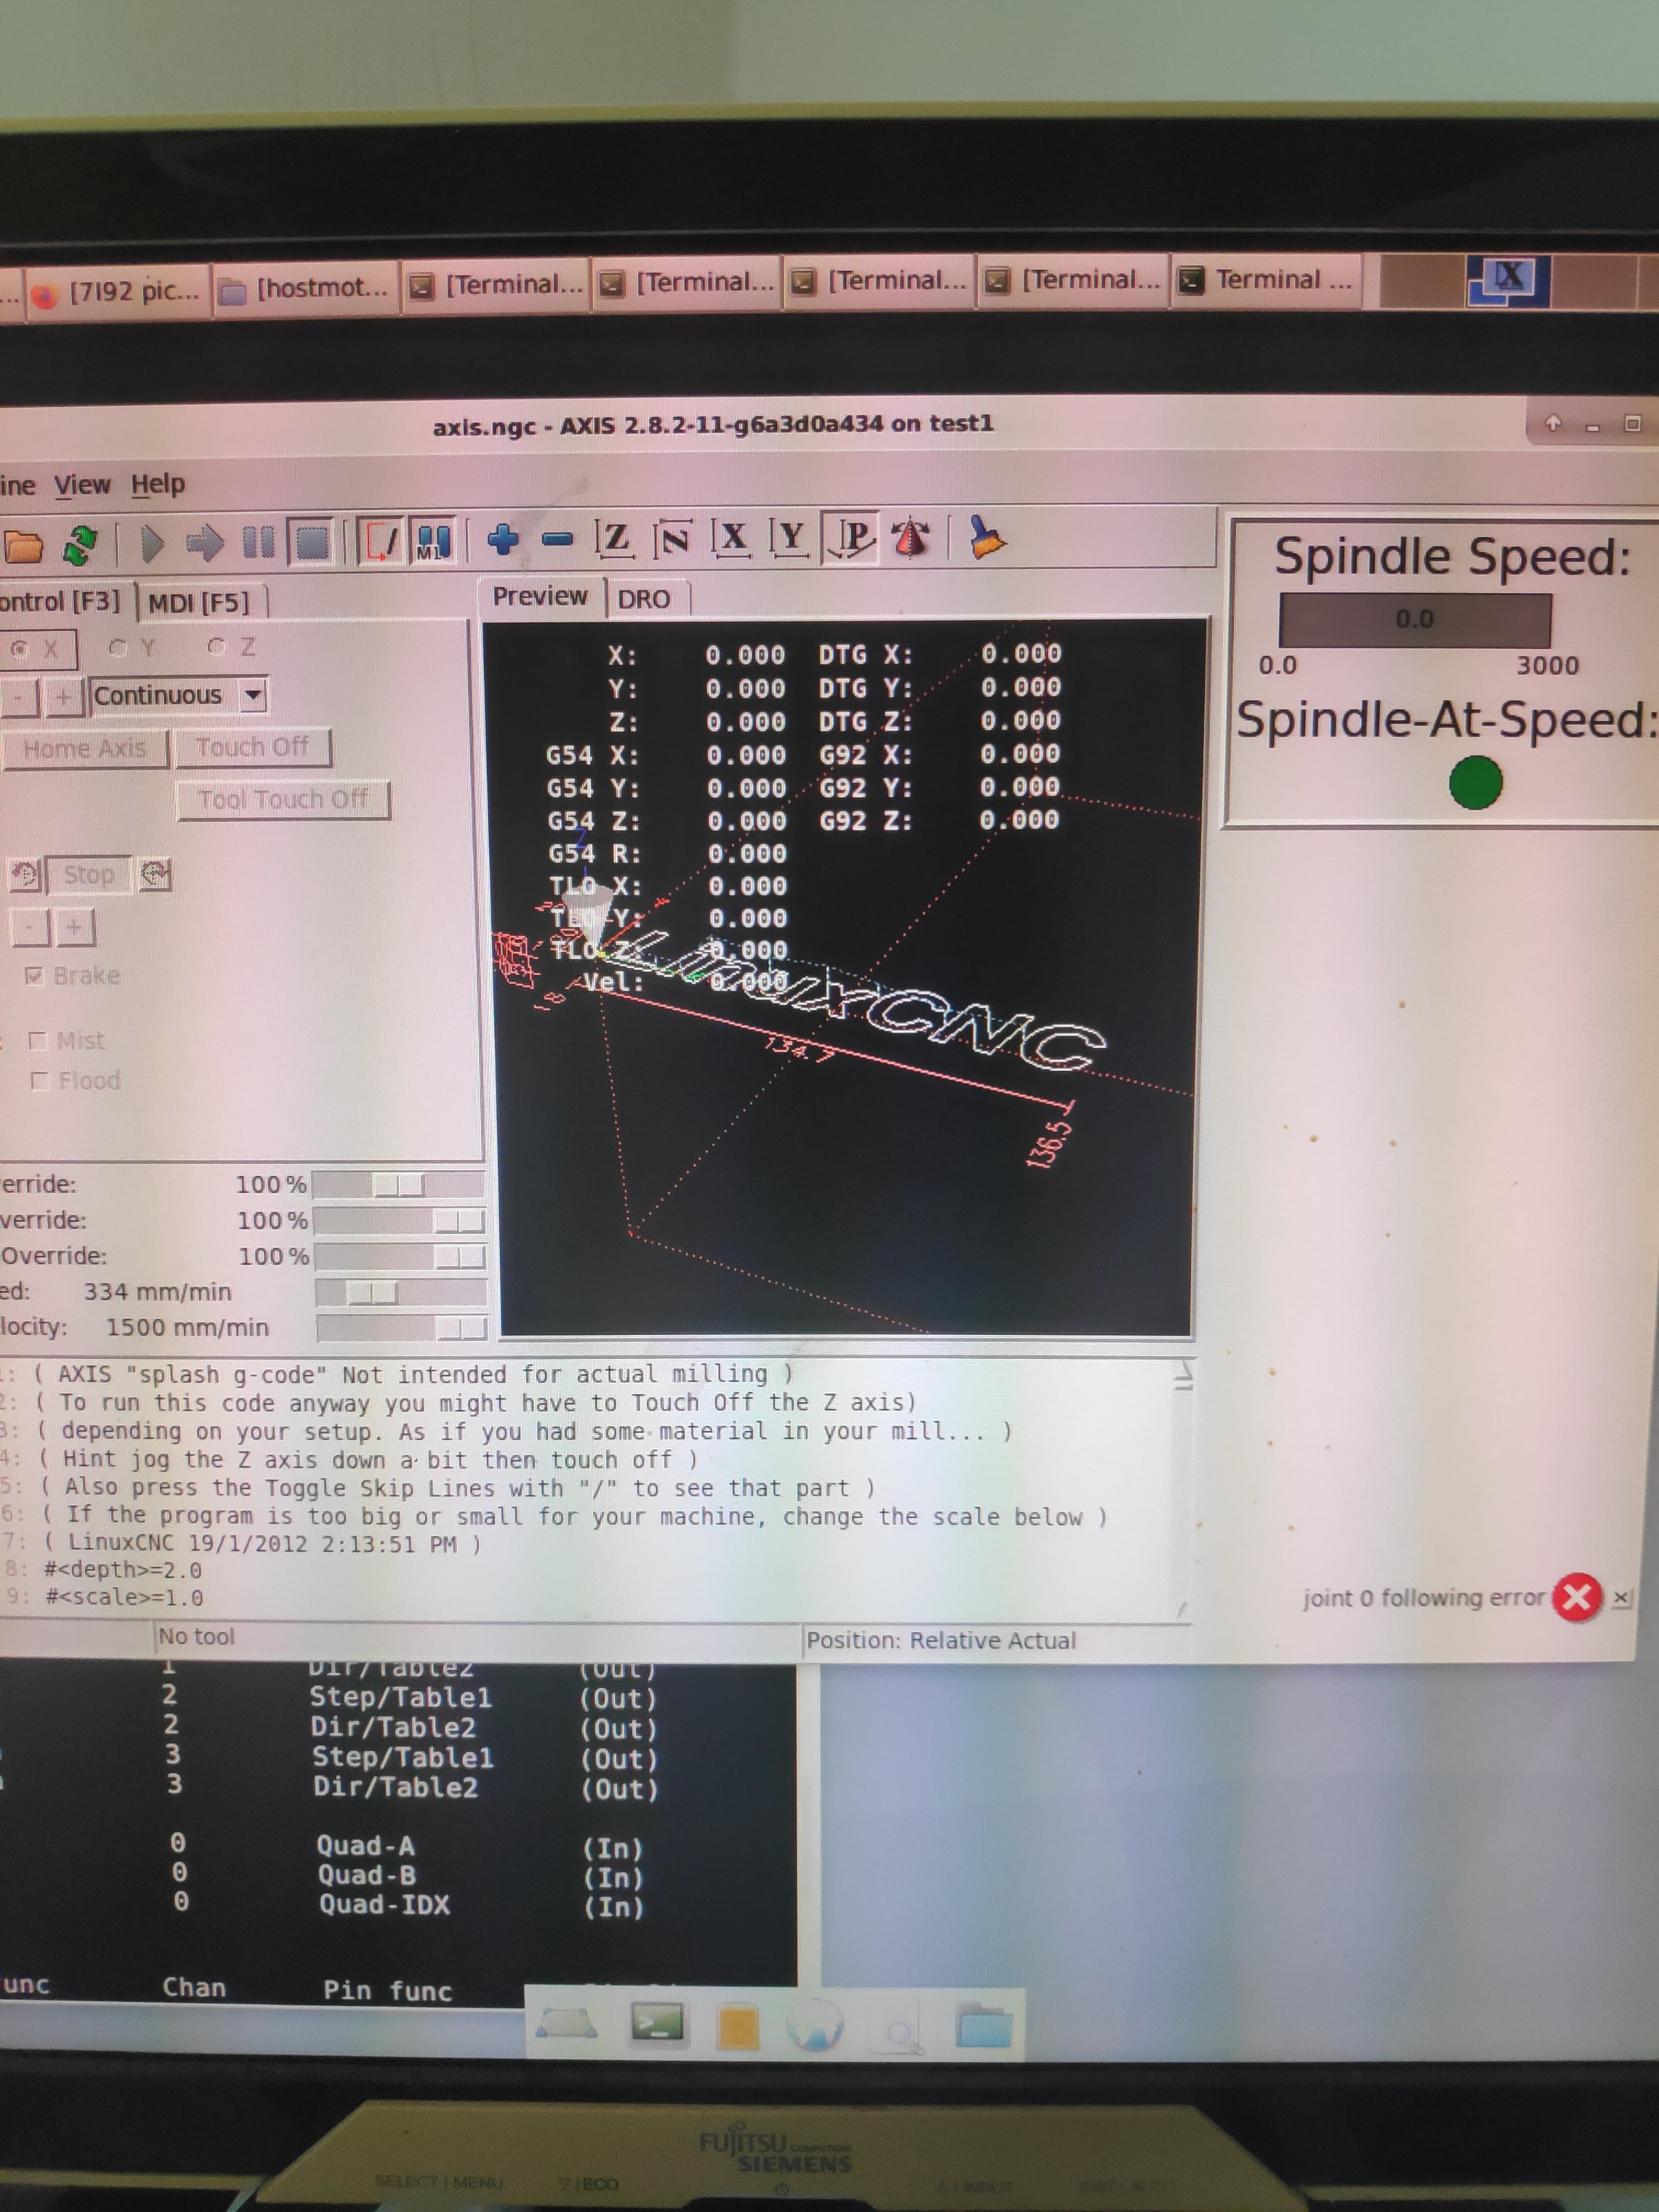Screen dimensions: 1659x2212
Task: Toggle the Brake checkbox
Action: pyautogui.click(x=72, y=975)
